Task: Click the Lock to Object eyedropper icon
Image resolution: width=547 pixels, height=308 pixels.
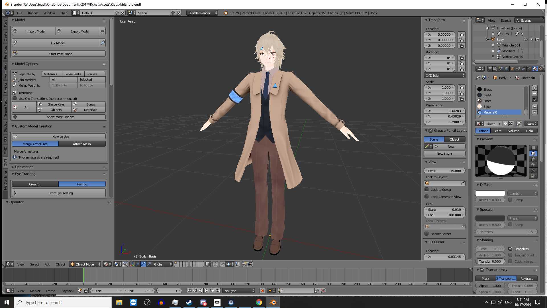Action: coord(463,183)
